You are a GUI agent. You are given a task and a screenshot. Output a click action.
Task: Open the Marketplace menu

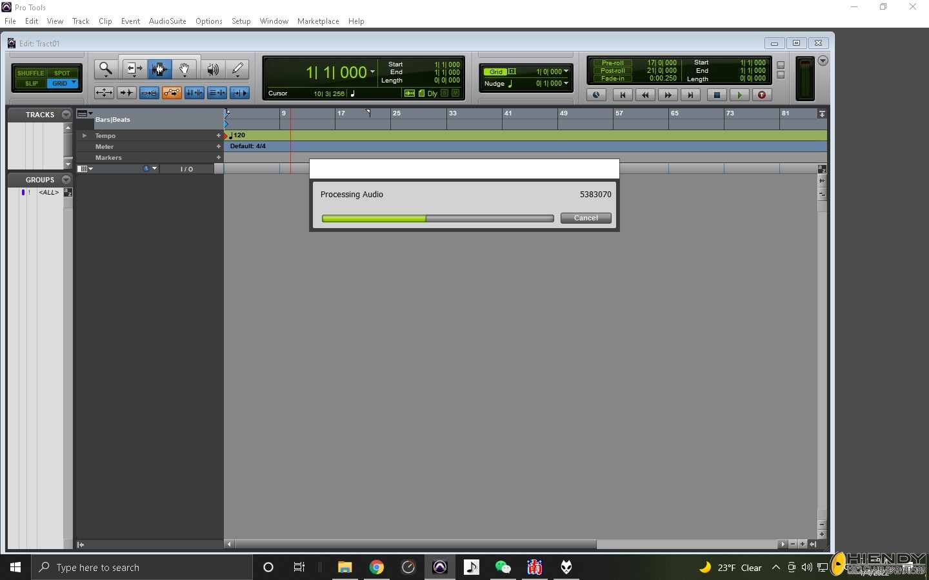click(x=318, y=21)
